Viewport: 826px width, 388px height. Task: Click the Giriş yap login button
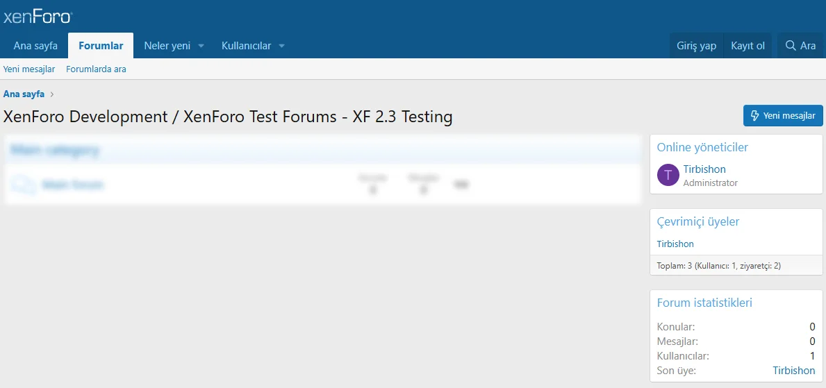click(x=696, y=46)
